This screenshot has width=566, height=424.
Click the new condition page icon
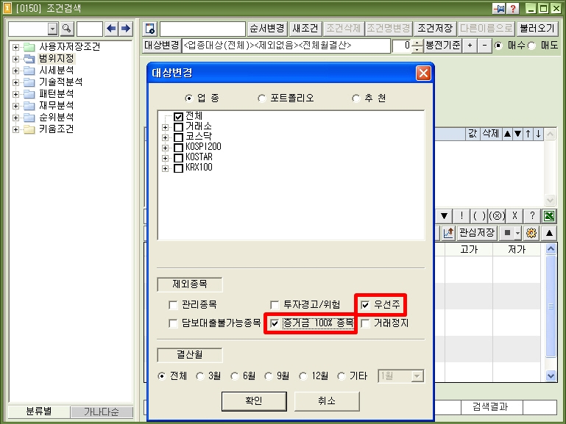click(150, 29)
